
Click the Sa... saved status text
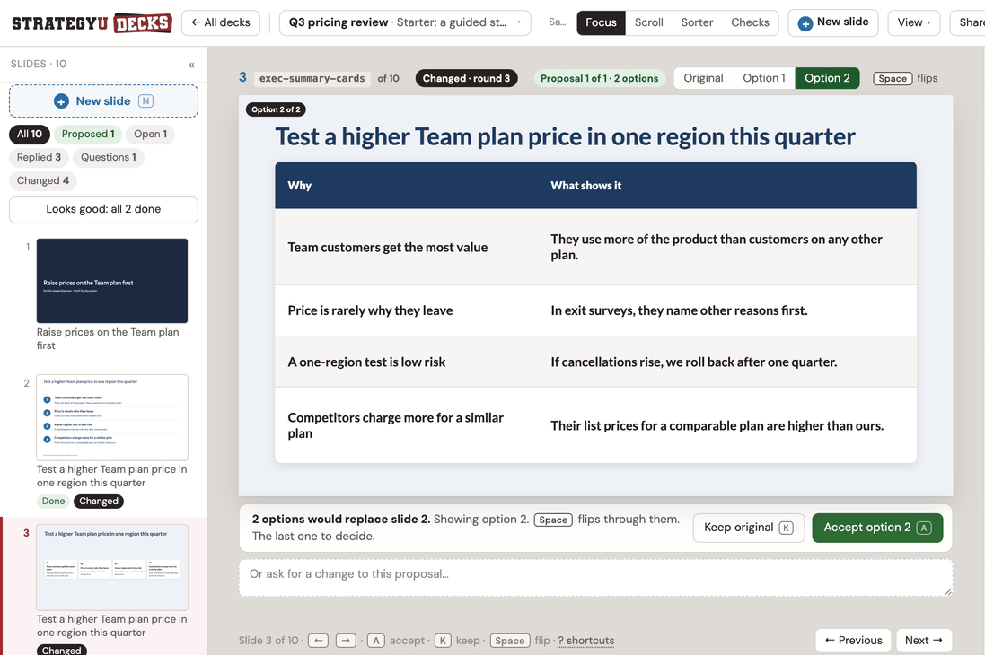tap(557, 22)
